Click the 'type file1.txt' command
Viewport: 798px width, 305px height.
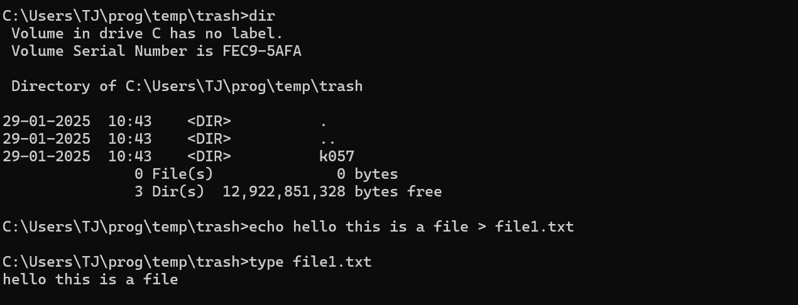coord(310,262)
